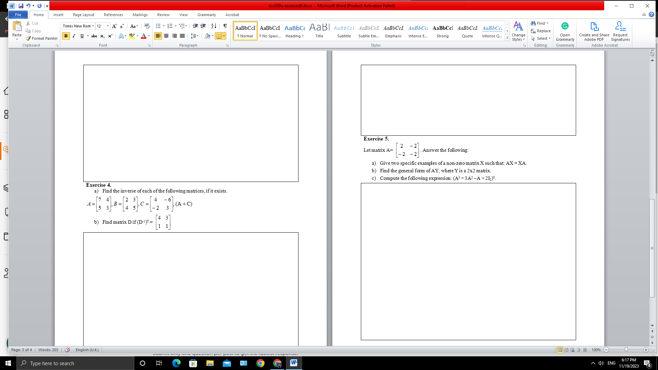Toggle Italic formatting
Image resolution: width=658 pixels, height=370 pixels.
74,36
